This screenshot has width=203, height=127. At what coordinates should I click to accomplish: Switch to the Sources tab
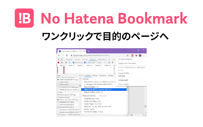pyautogui.click(x=85, y=59)
